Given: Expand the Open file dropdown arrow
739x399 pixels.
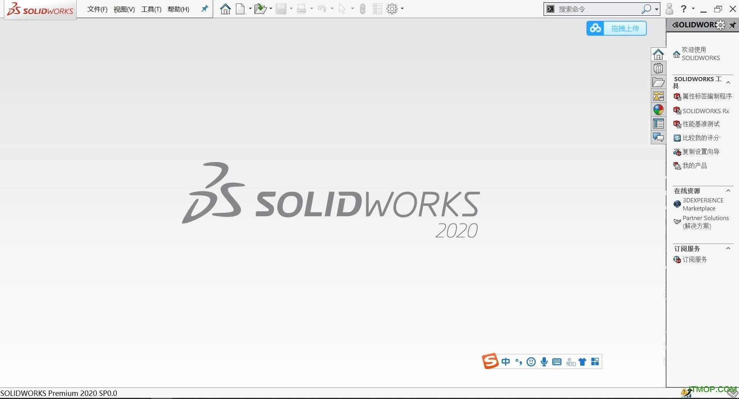Looking at the screenshot, I should 271,8.
